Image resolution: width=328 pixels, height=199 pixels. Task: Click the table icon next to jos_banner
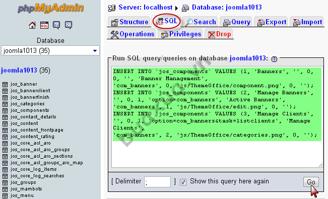coord(5,84)
